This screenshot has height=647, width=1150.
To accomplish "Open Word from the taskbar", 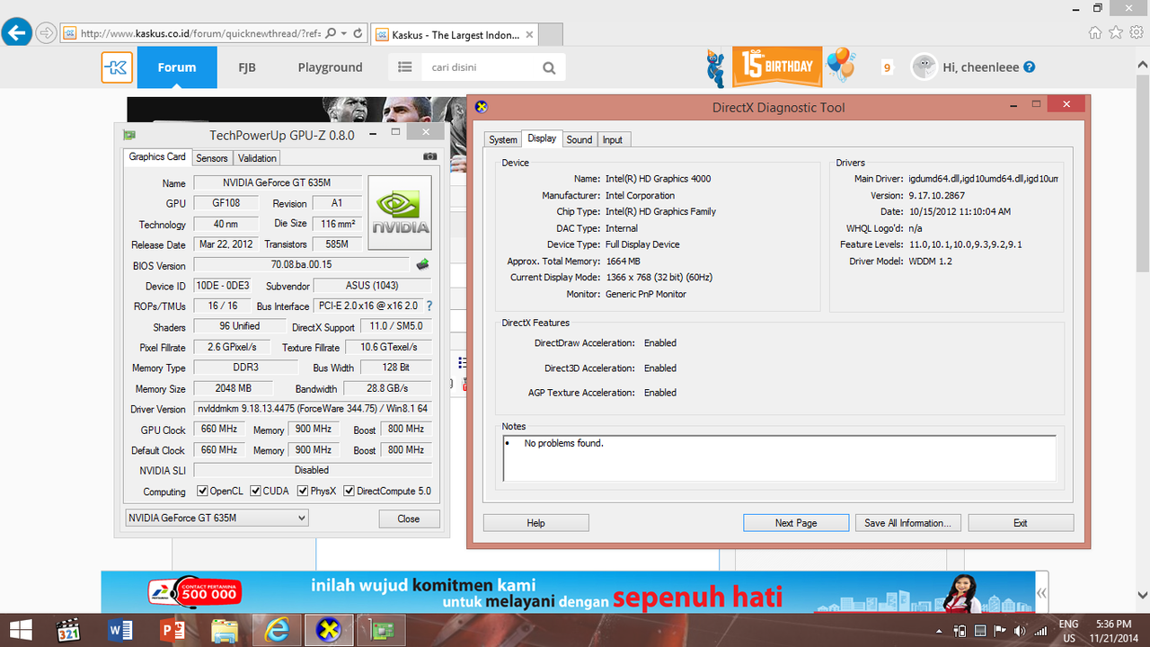I will [120, 630].
